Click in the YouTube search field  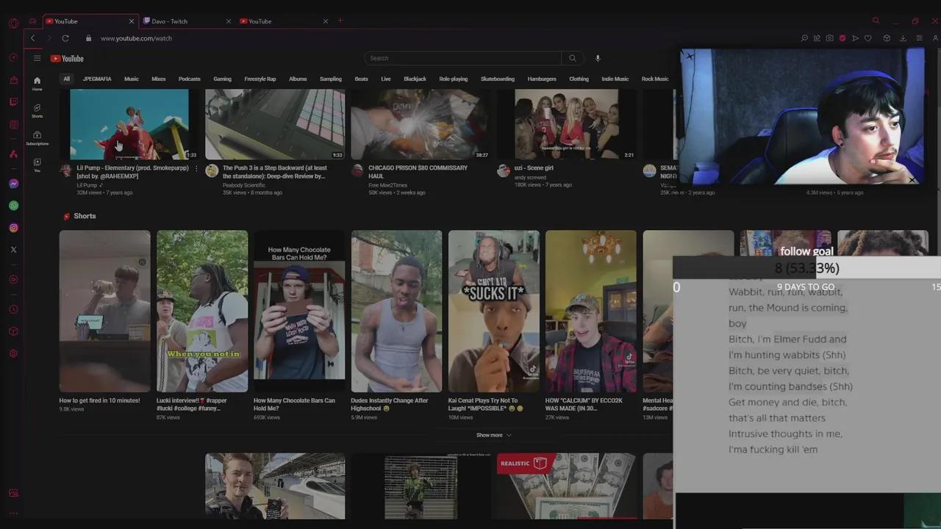[x=462, y=58]
